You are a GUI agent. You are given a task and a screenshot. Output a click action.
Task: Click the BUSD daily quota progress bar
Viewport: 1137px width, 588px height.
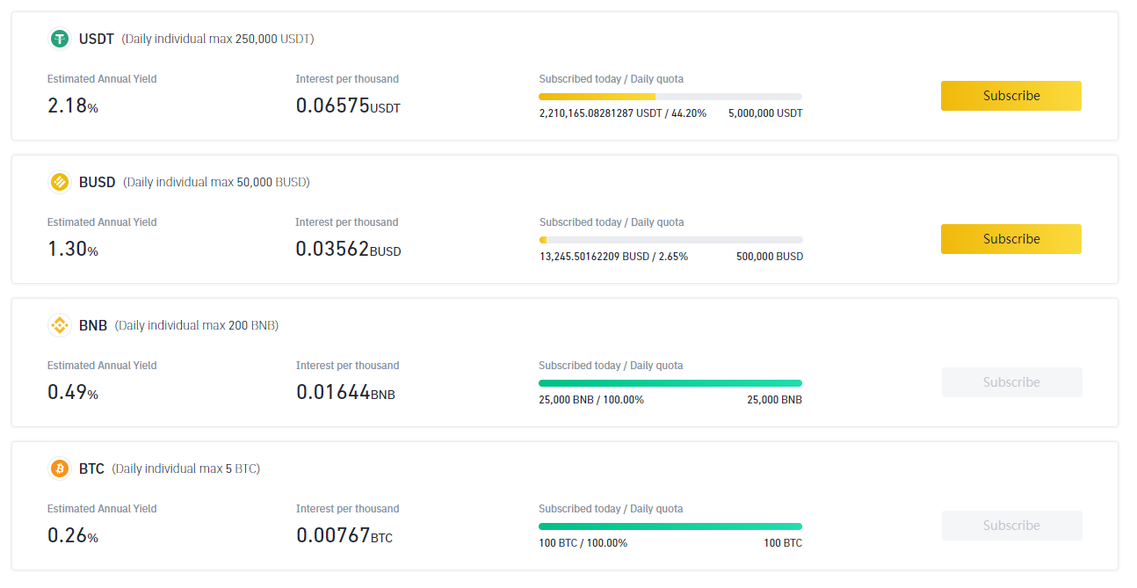(x=670, y=240)
